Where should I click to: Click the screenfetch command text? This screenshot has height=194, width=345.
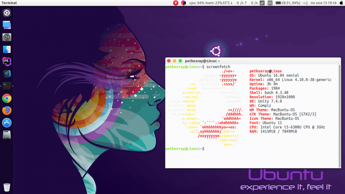click(218, 67)
